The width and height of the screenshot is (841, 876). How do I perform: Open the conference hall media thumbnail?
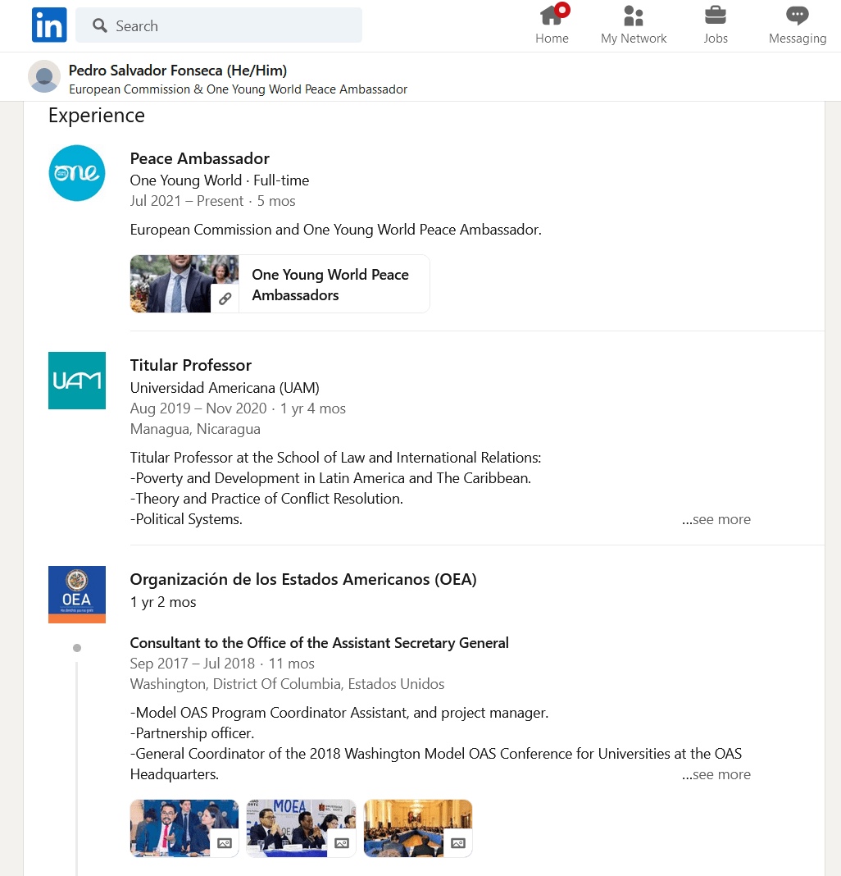(x=418, y=828)
